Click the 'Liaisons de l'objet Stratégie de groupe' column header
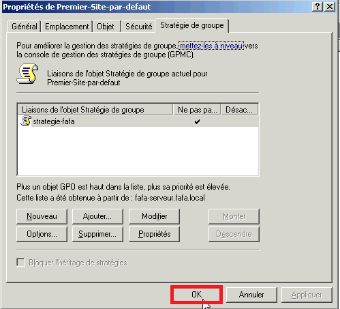Viewport: 340px width, 309px height. click(x=95, y=109)
